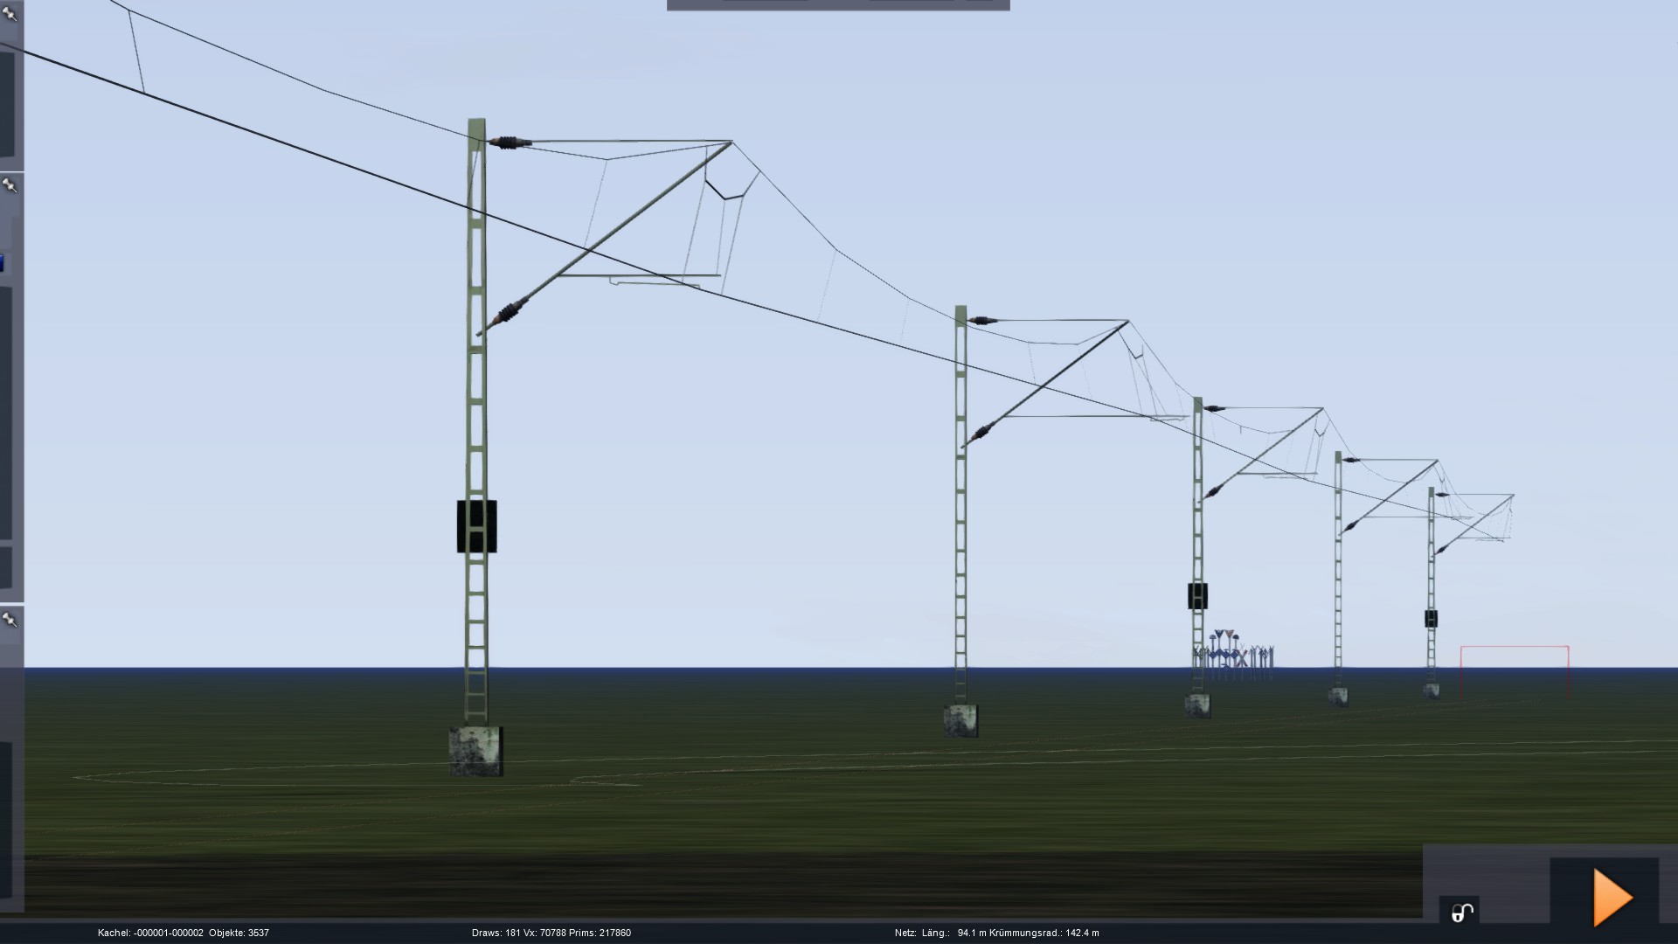
Task: Select the blue highlighted item on the left edge
Action: click(x=2, y=262)
